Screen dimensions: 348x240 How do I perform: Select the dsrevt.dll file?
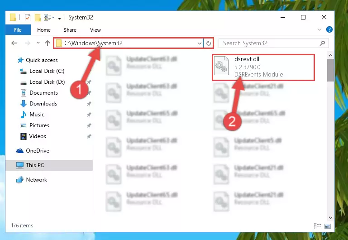263,67
